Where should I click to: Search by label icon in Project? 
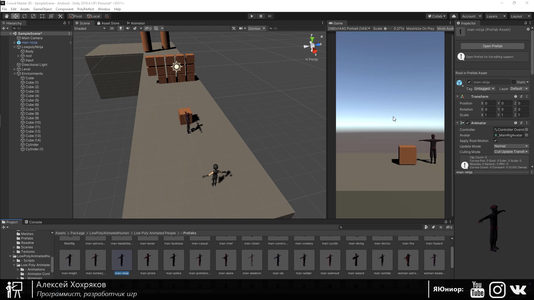click(x=433, y=227)
